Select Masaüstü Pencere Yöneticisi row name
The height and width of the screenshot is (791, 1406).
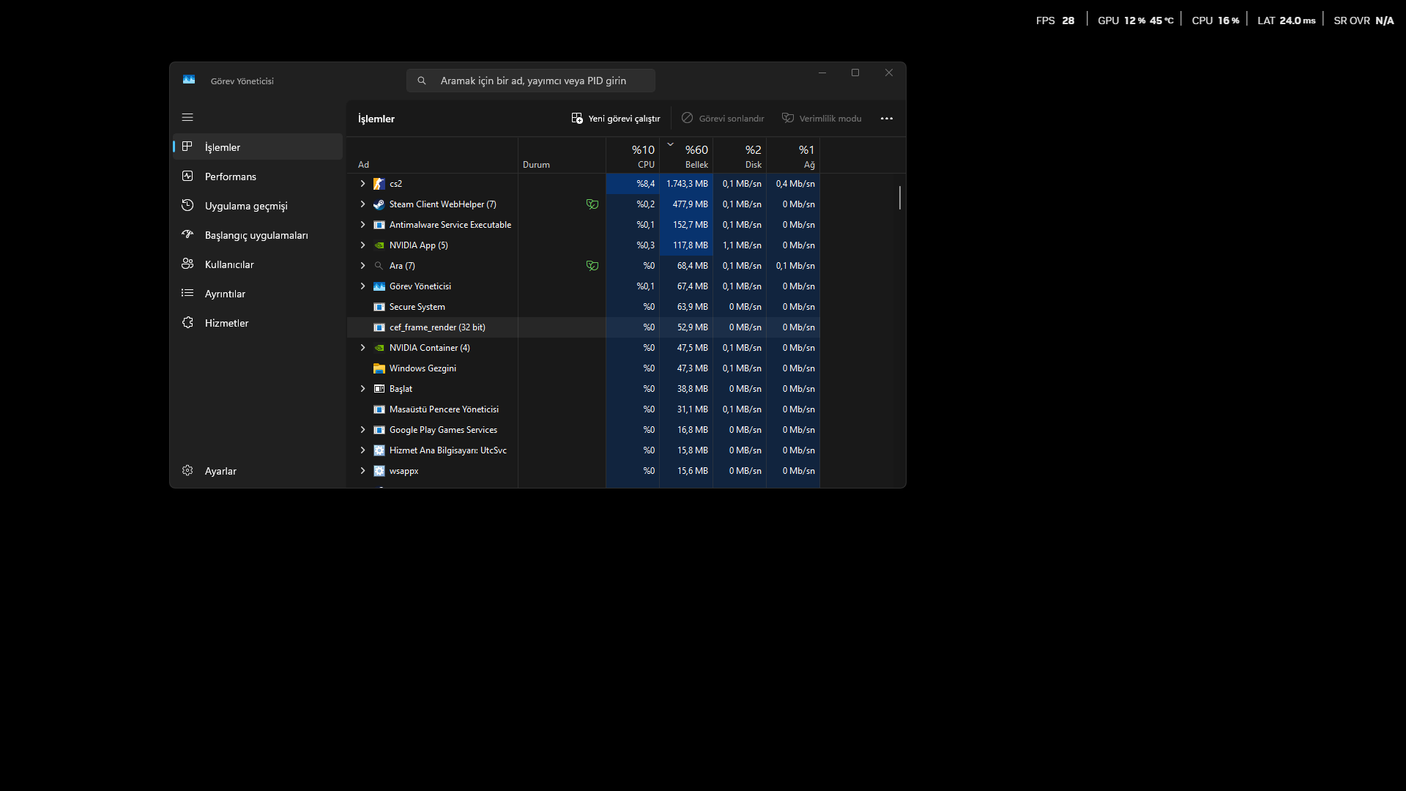point(444,409)
